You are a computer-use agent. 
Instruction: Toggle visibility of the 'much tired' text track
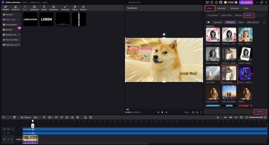coord(8,129)
